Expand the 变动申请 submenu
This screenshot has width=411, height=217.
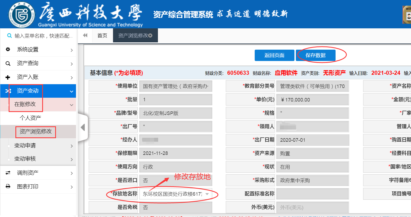pyautogui.click(x=71, y=146)
